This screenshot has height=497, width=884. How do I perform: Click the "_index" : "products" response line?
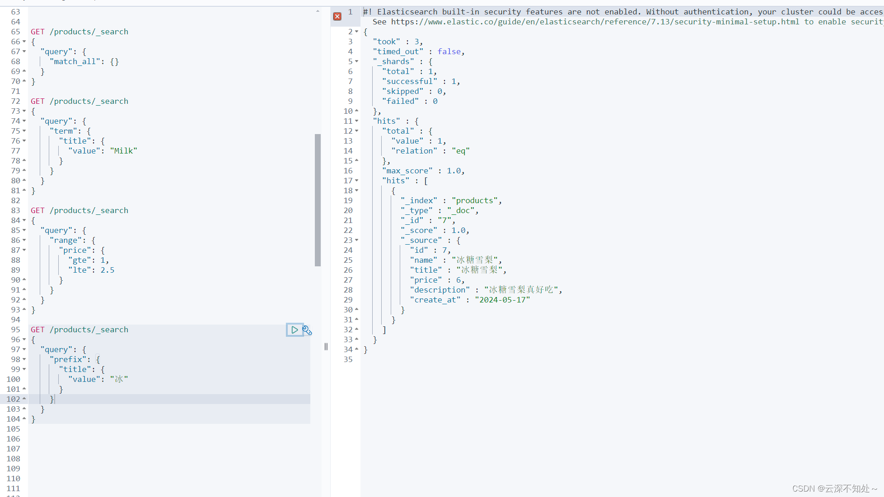pyautogui.click(x=451, y=200)
